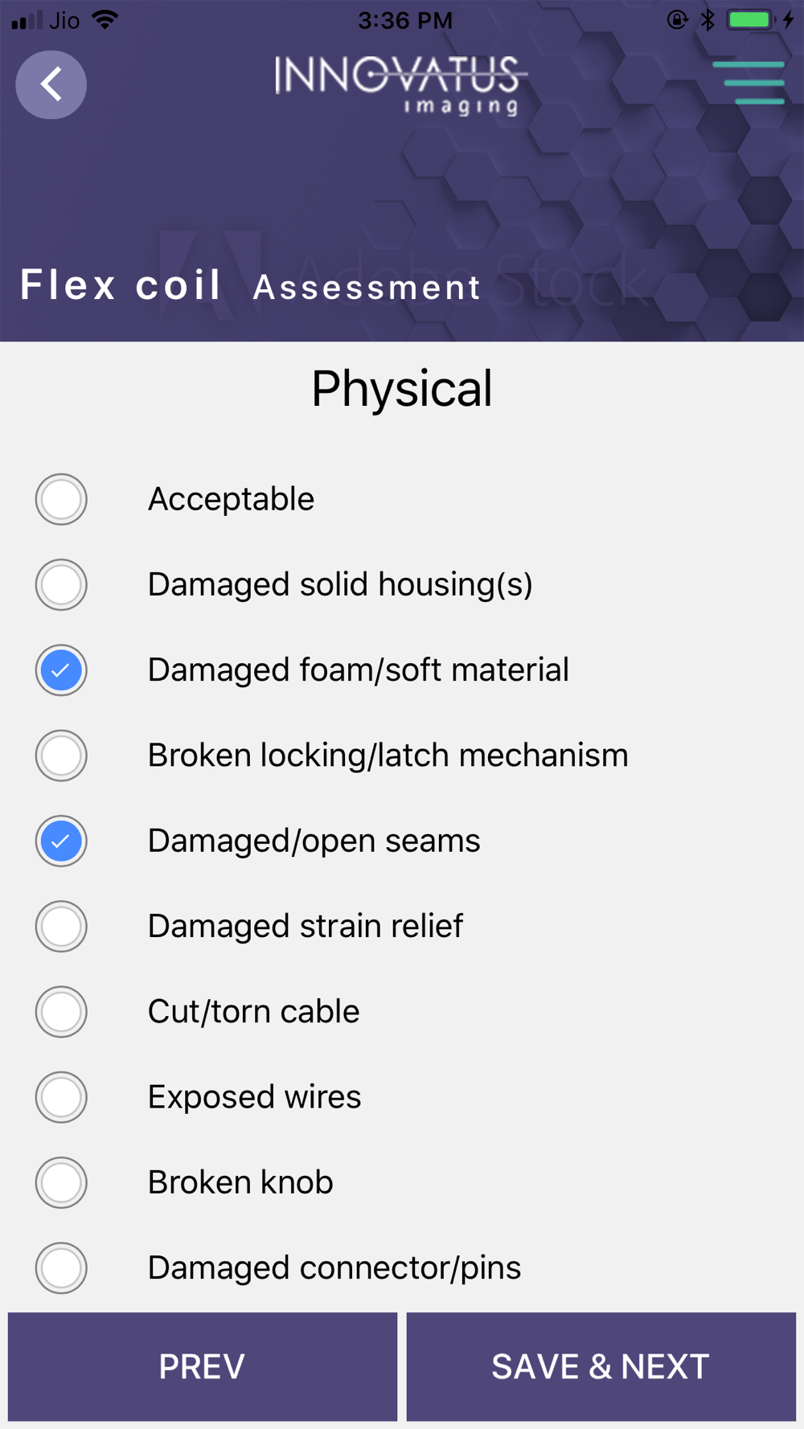The width and height of the screenshot is (804, 1429).
Task: Uncheck Damaged foam/soft material
Action: click(x=61, y=670)
